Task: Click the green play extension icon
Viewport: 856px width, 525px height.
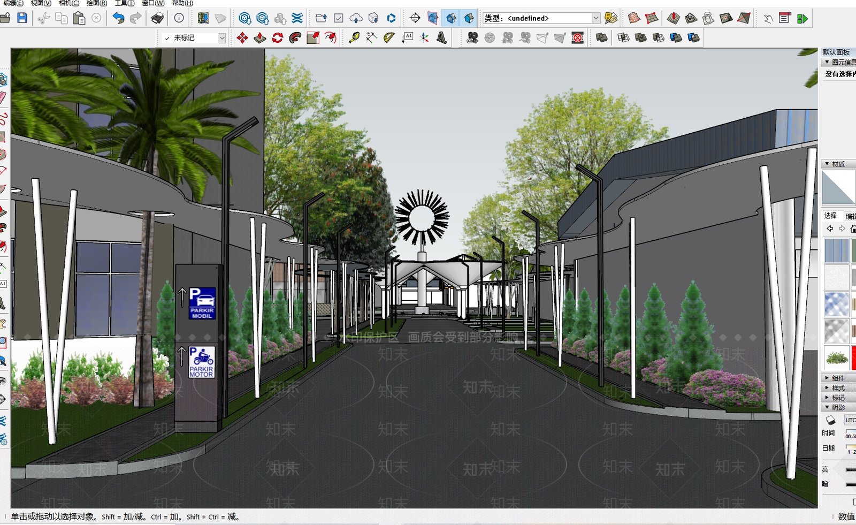Action: (x=802, y=18)
